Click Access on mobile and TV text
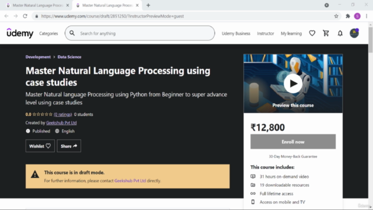This screenshot has width=373, height=210. pyautogui.click(x=282, y=202)
